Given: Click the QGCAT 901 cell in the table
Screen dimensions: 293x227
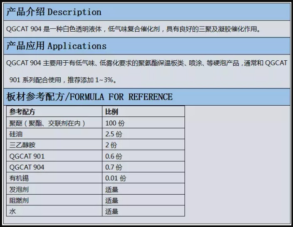Looking at the screenshot, I should (27, 156).
